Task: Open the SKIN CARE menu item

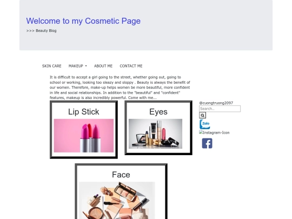Action: click(51, 66)
